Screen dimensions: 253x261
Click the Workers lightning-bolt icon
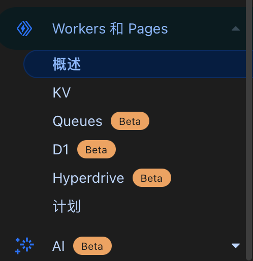click(x=24, y=28)
